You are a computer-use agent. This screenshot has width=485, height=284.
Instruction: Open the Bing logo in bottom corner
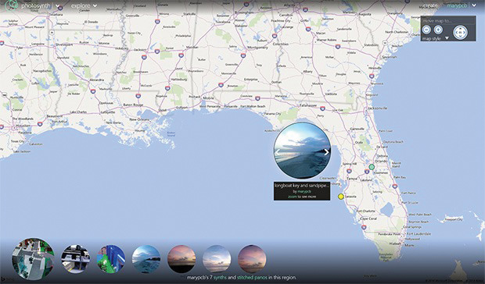(6, 280)
